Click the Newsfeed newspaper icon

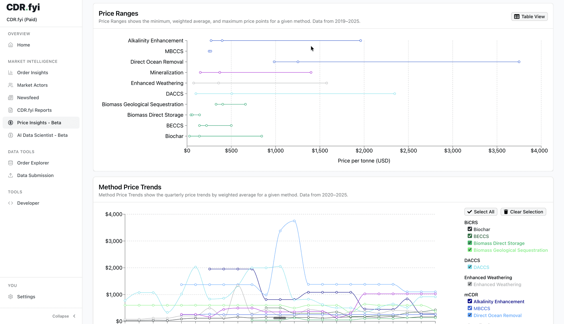click(x=11, y=98)
